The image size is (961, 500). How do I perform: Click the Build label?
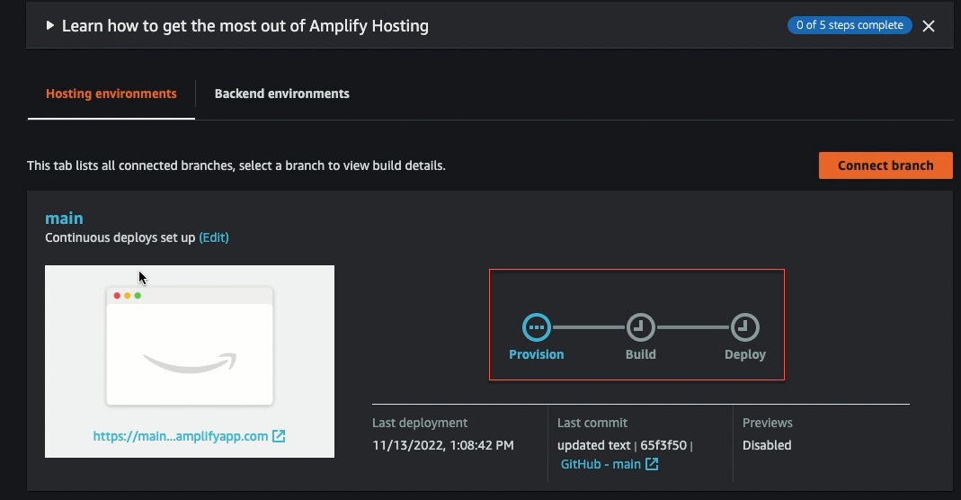point(640,355)
